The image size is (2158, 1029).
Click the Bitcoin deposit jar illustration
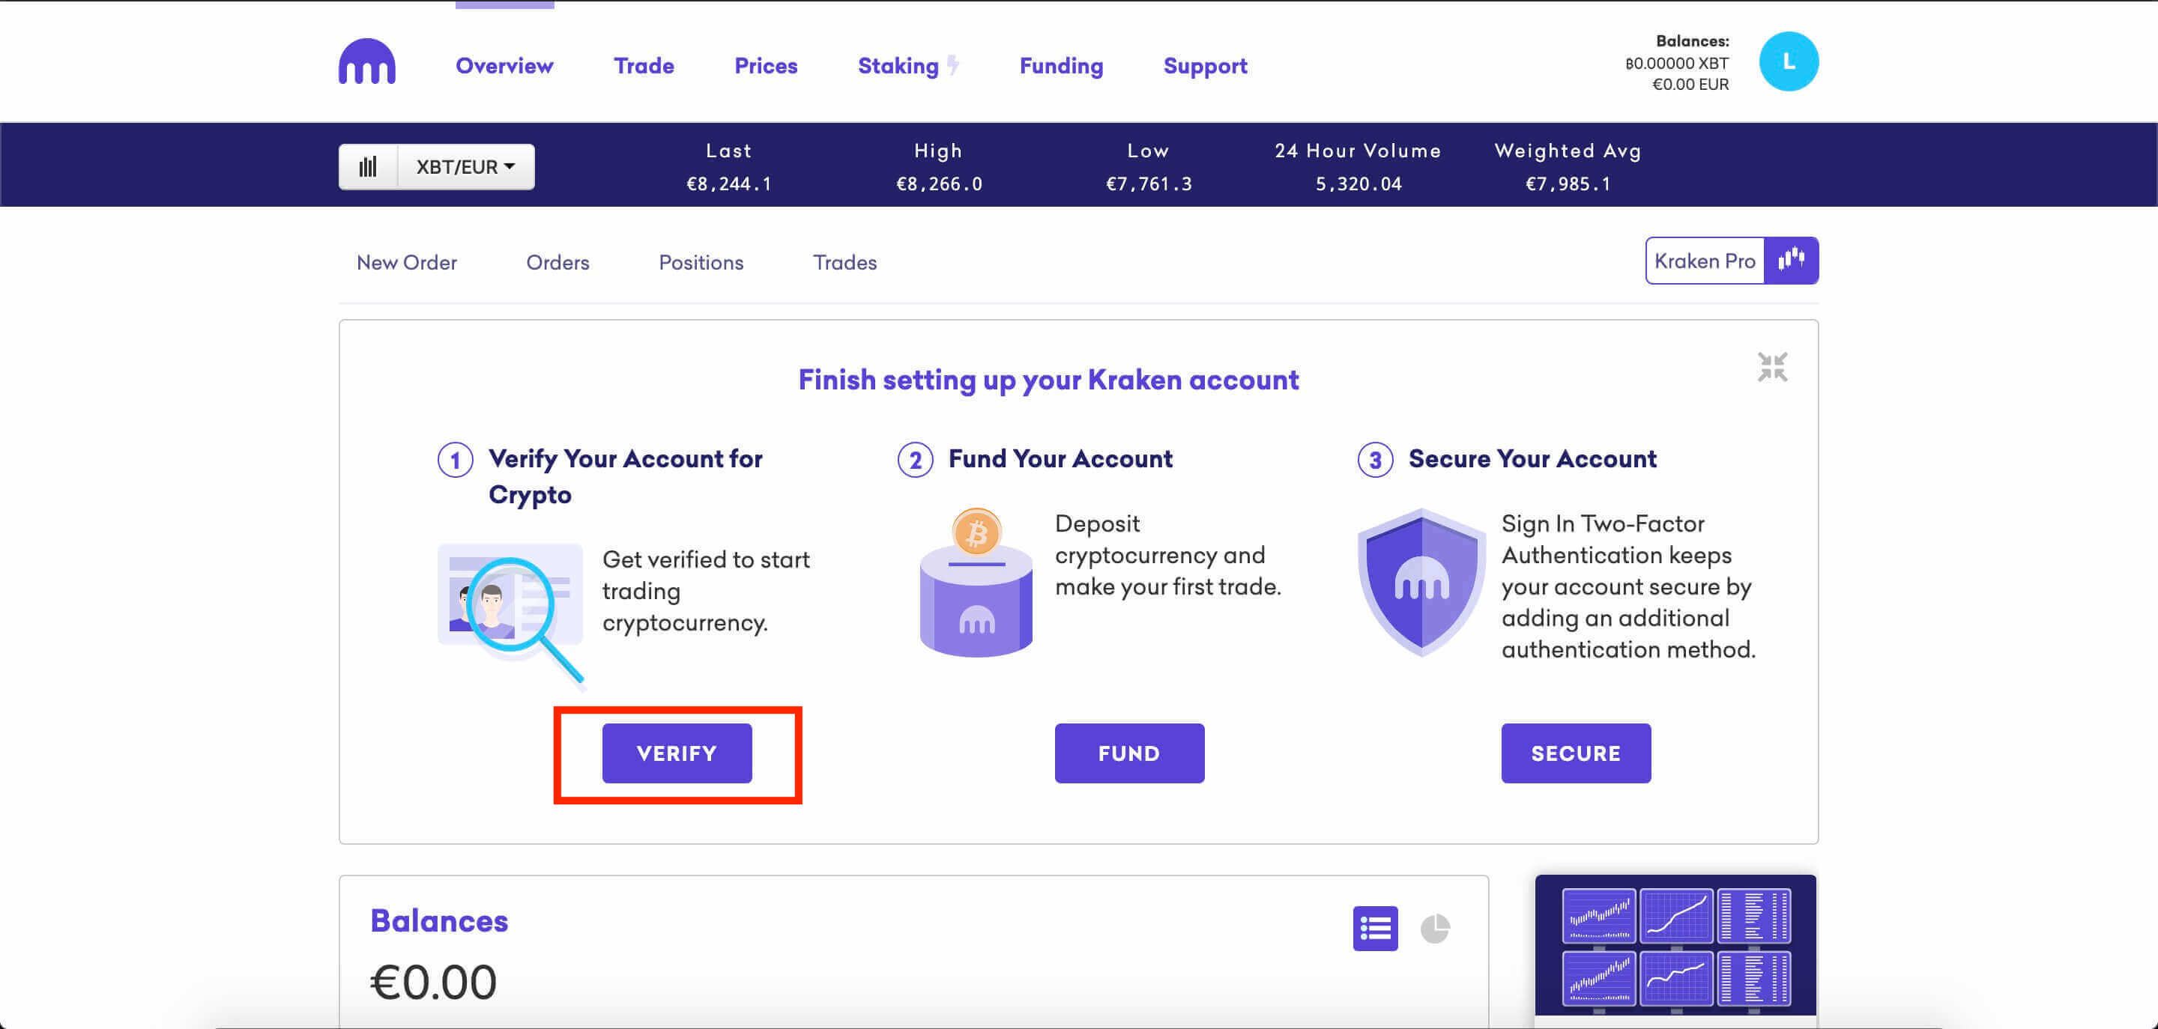(976, 582)
